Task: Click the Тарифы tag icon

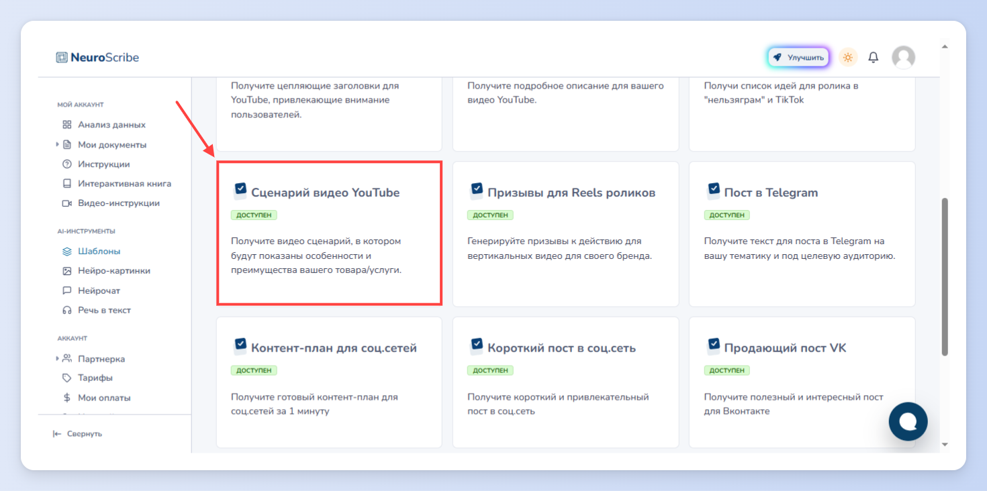Action: (66, 378)
